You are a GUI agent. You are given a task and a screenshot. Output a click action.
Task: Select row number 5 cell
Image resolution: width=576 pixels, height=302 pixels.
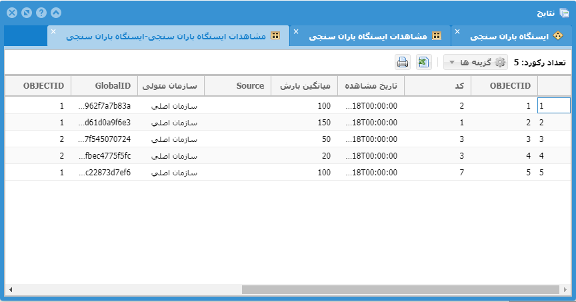(554, 172)
